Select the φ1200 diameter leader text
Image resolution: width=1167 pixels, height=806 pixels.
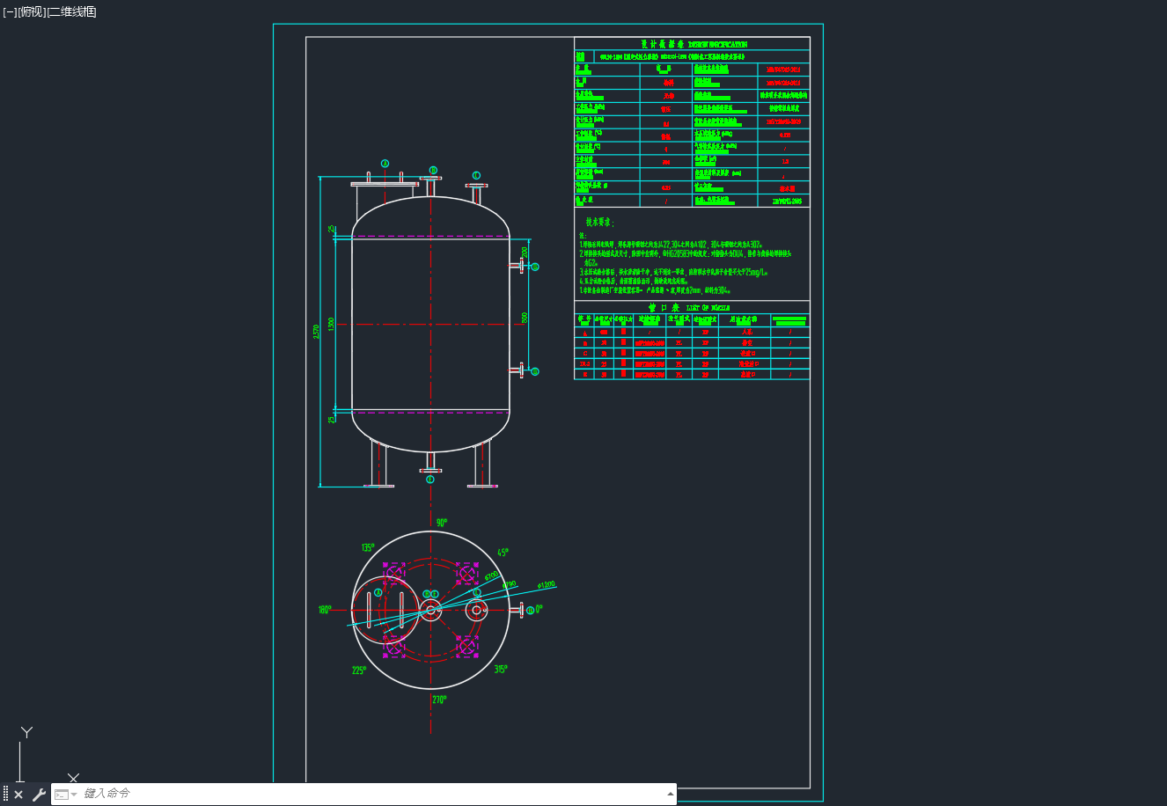point(546,584)
